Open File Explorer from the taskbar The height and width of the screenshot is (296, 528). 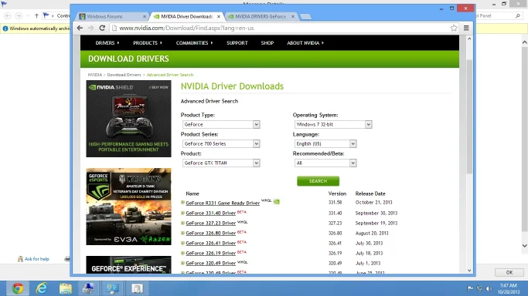click(x=66, y=288)
